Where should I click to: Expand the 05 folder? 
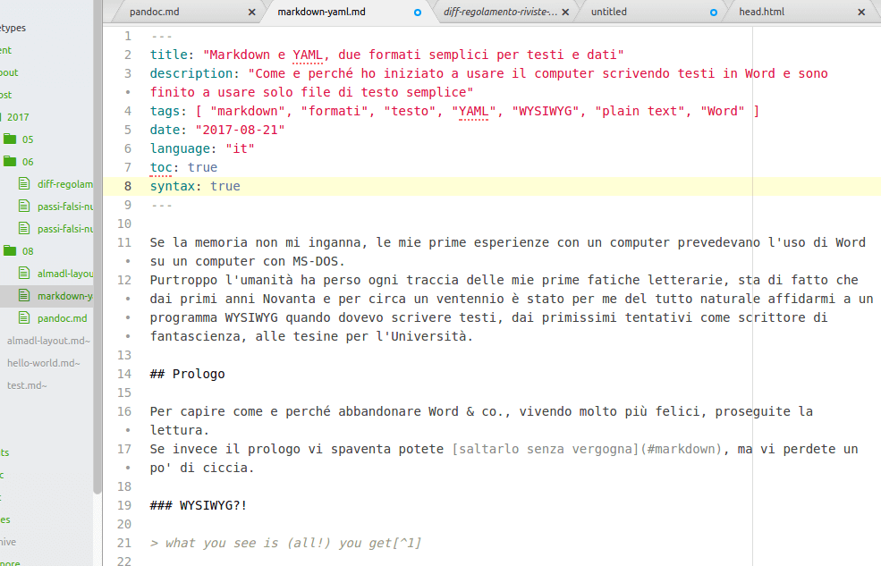10,139
